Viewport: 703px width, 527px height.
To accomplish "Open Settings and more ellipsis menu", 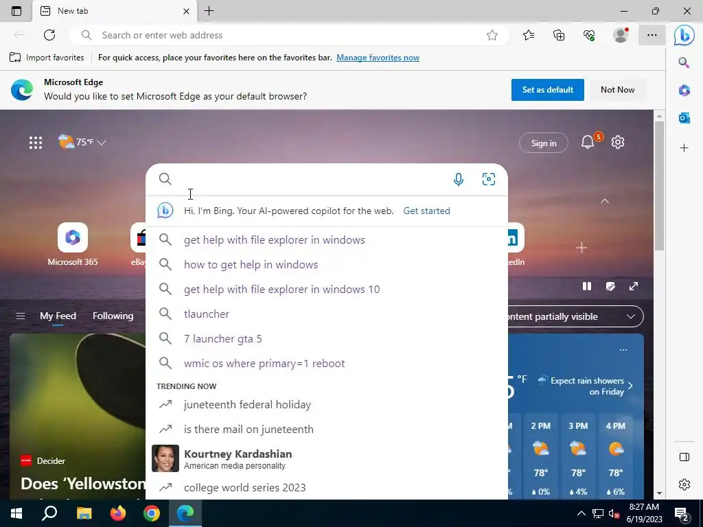I will click(652, 35).
